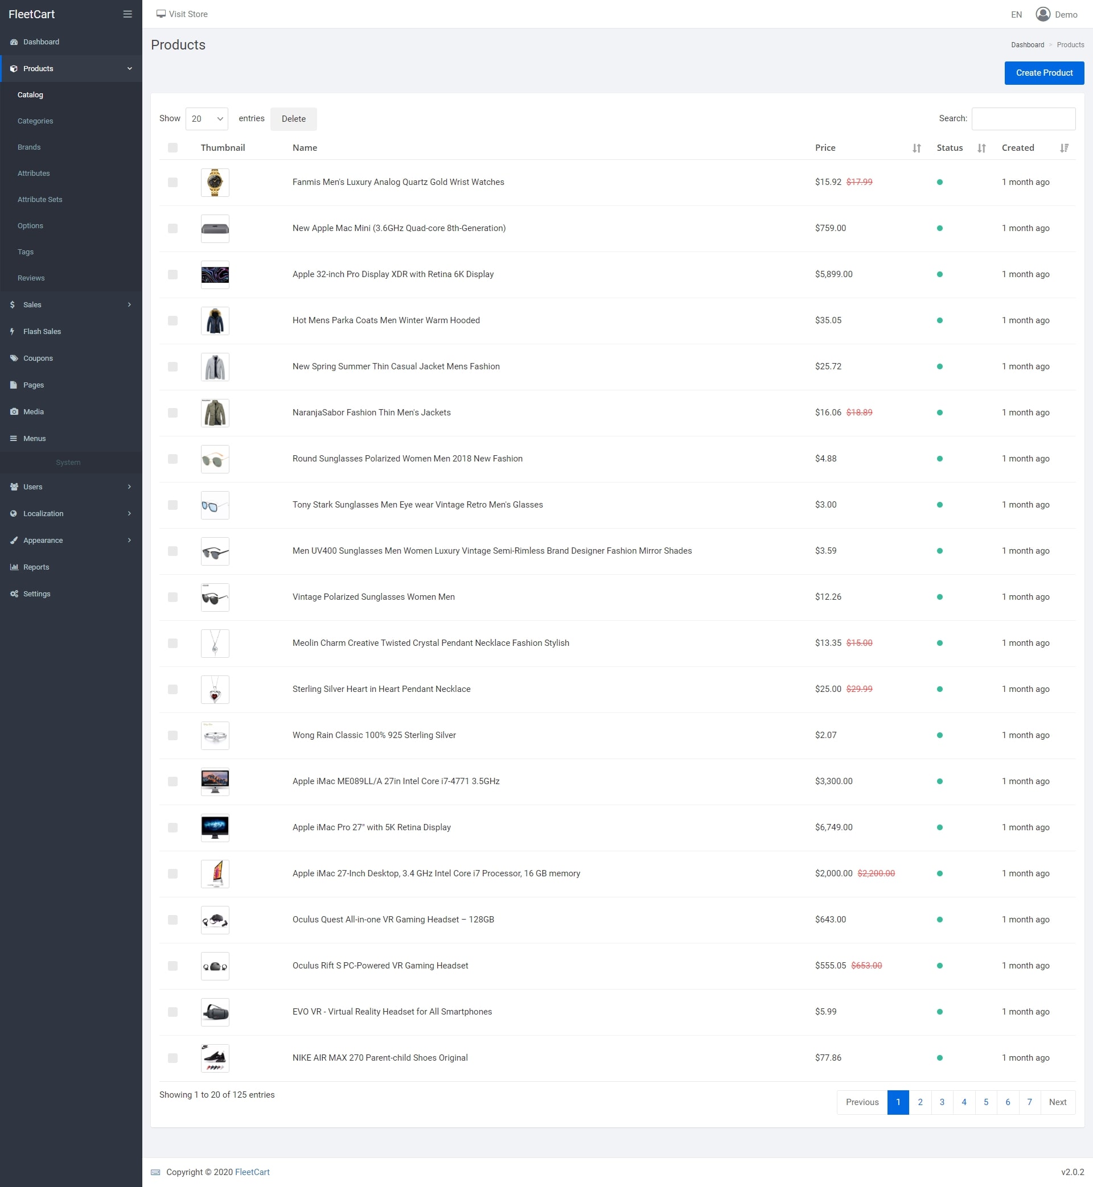Click the hamburger menu icon beside FleetCart
This screenshot has width=1093, height=1187.
pos(127,14)
